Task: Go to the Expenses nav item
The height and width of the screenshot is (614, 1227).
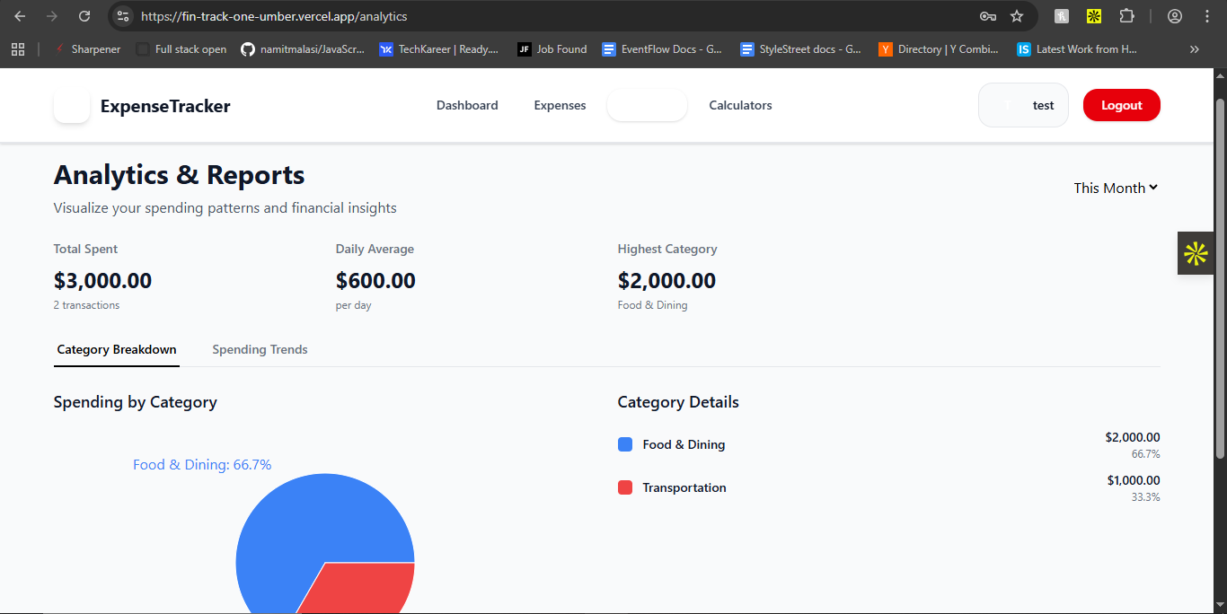Action: point(560,105)
